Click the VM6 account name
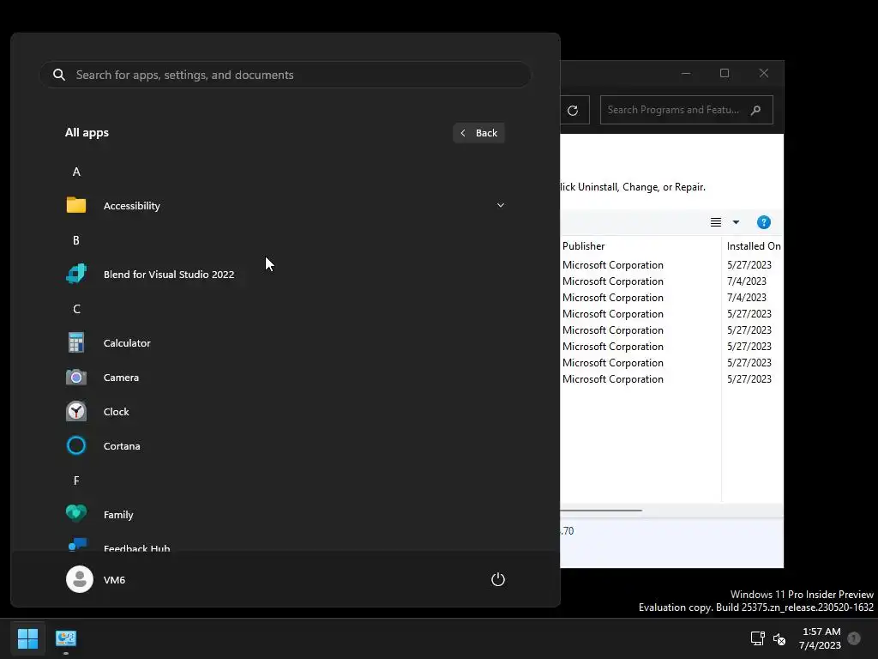878x659 pixels. tap(114, 580)
